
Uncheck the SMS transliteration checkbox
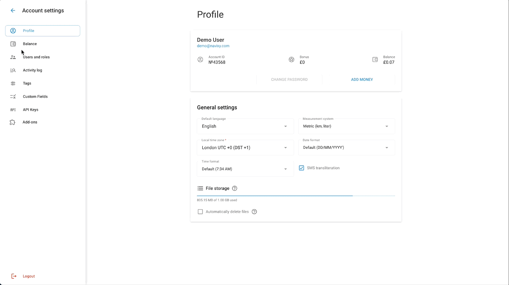click(x=301, y=168)
